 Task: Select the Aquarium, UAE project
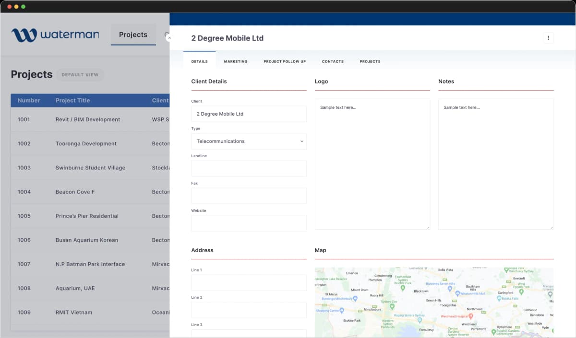(90, 288)
